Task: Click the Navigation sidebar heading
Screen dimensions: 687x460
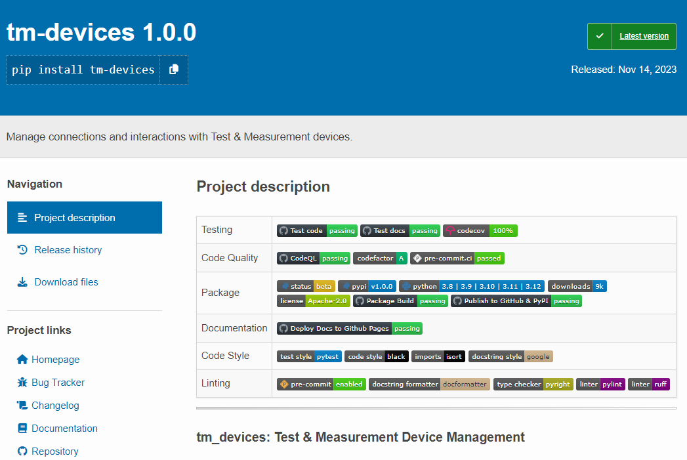Action: click(x=35, y=184)
